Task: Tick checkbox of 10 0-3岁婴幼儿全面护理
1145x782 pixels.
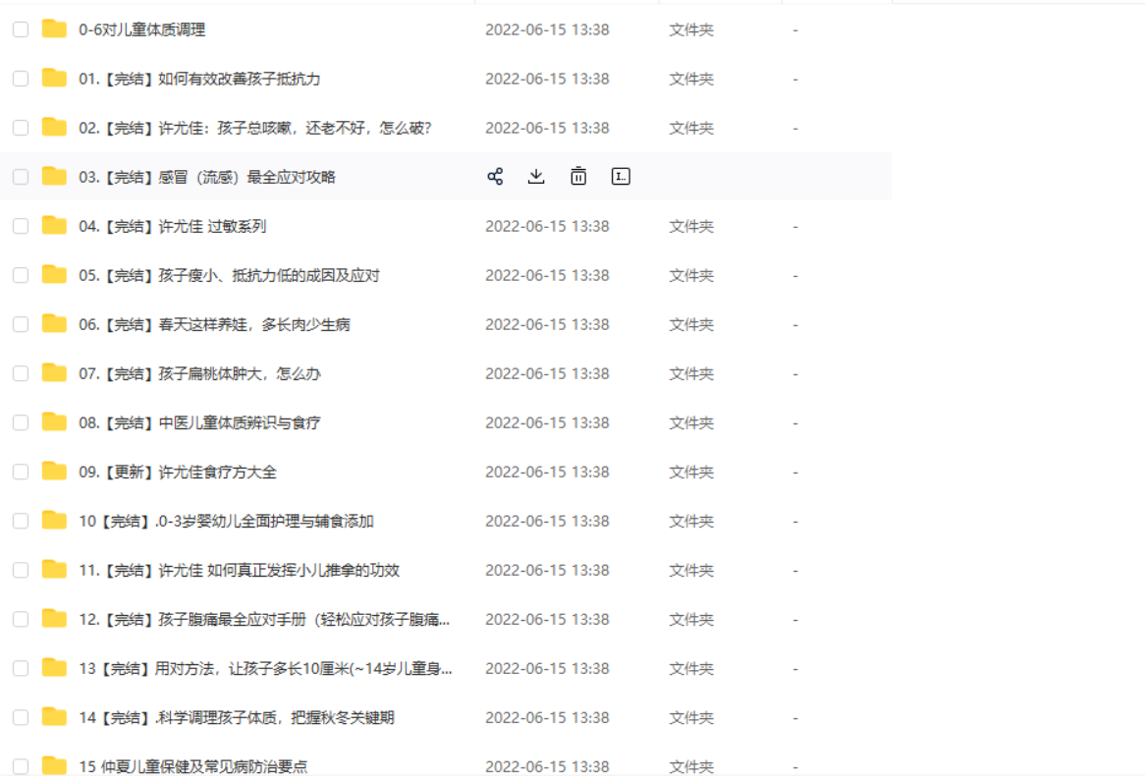Action: pos(21,521)
